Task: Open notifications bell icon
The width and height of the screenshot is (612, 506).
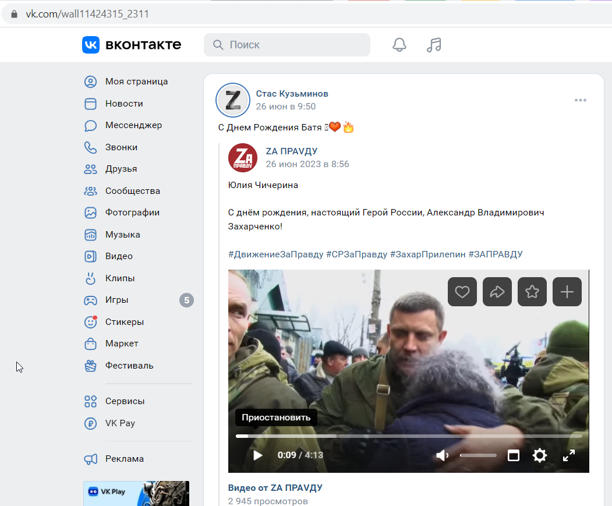Action: click(399, 45)
